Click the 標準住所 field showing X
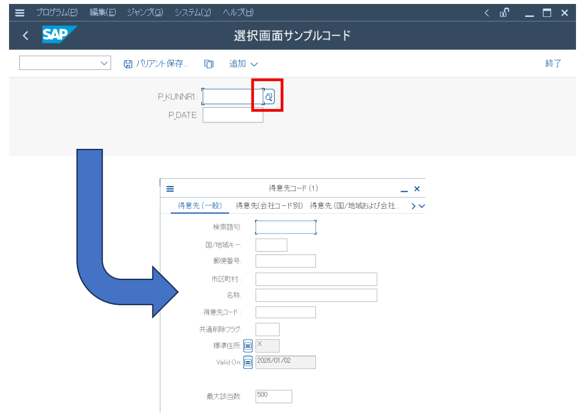This screenshot has height=413, width=585. click(267, 346)
